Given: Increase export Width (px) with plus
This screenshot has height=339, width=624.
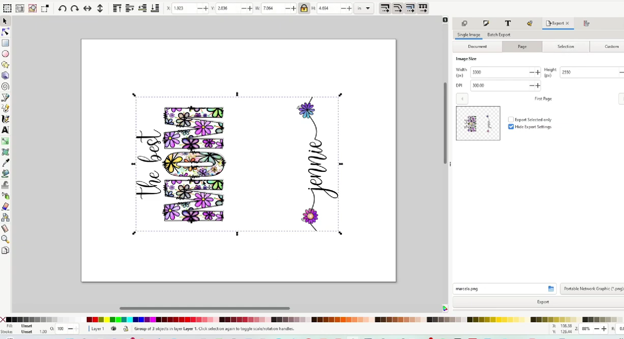Looking at the screenshot, I should click(538, 72).
